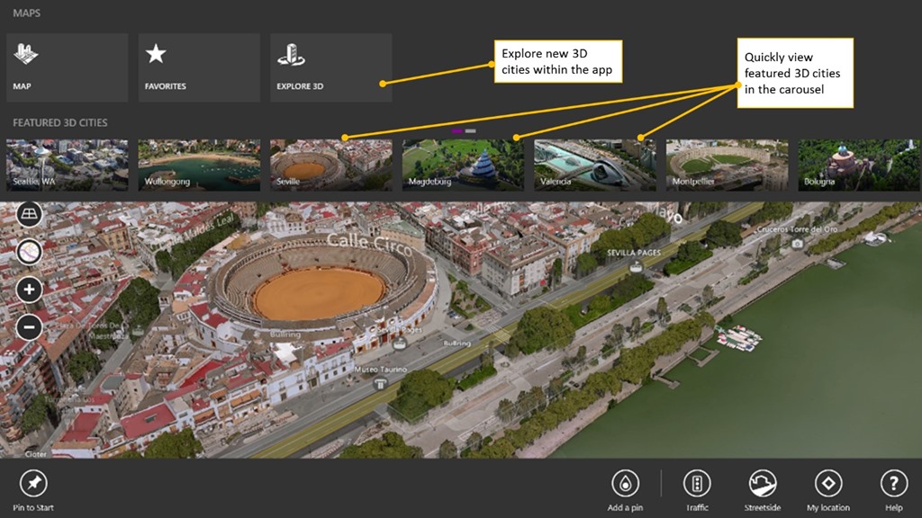Click the My location icon
Viewport: 922px width, 518px height.
828,483
